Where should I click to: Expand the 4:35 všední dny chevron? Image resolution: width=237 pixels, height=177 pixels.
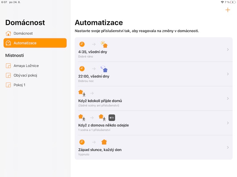(228, 50)
